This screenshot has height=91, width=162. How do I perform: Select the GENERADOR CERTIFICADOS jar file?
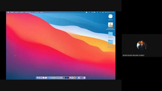click(110, 26)
